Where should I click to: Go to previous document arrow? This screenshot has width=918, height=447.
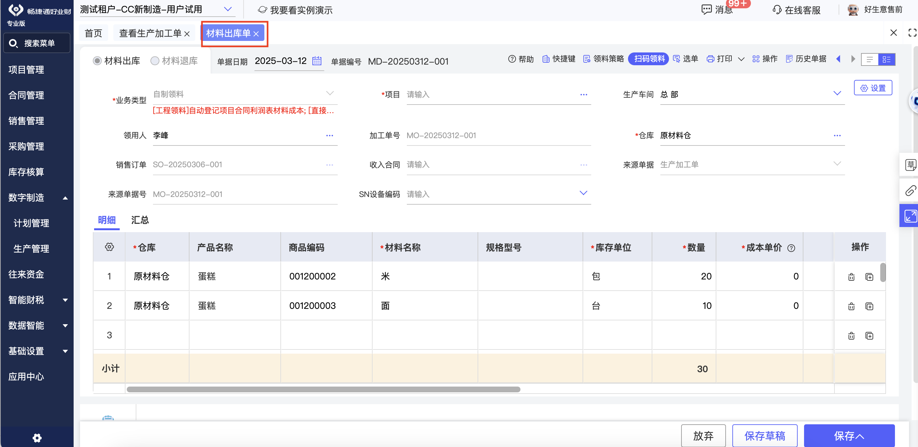pos(838,59)
